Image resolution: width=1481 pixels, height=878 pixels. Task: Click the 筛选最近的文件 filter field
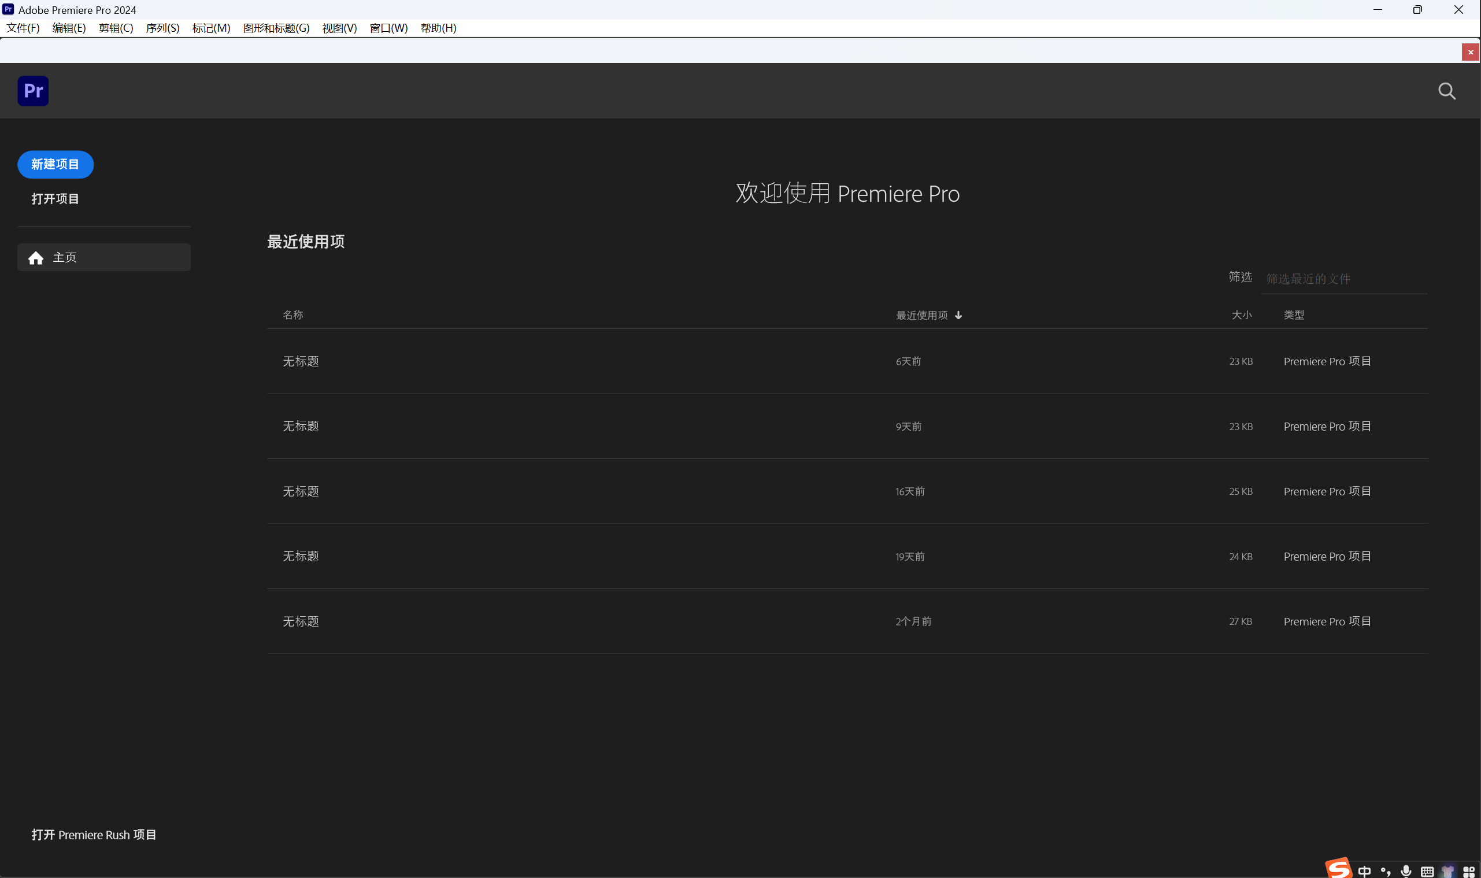coord(1345,279)
